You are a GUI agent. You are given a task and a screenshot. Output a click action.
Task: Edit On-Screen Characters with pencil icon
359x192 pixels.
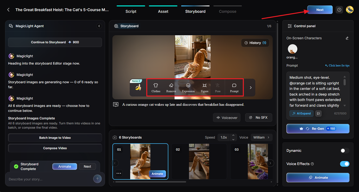pyautogui.click(x=347, y=38)
